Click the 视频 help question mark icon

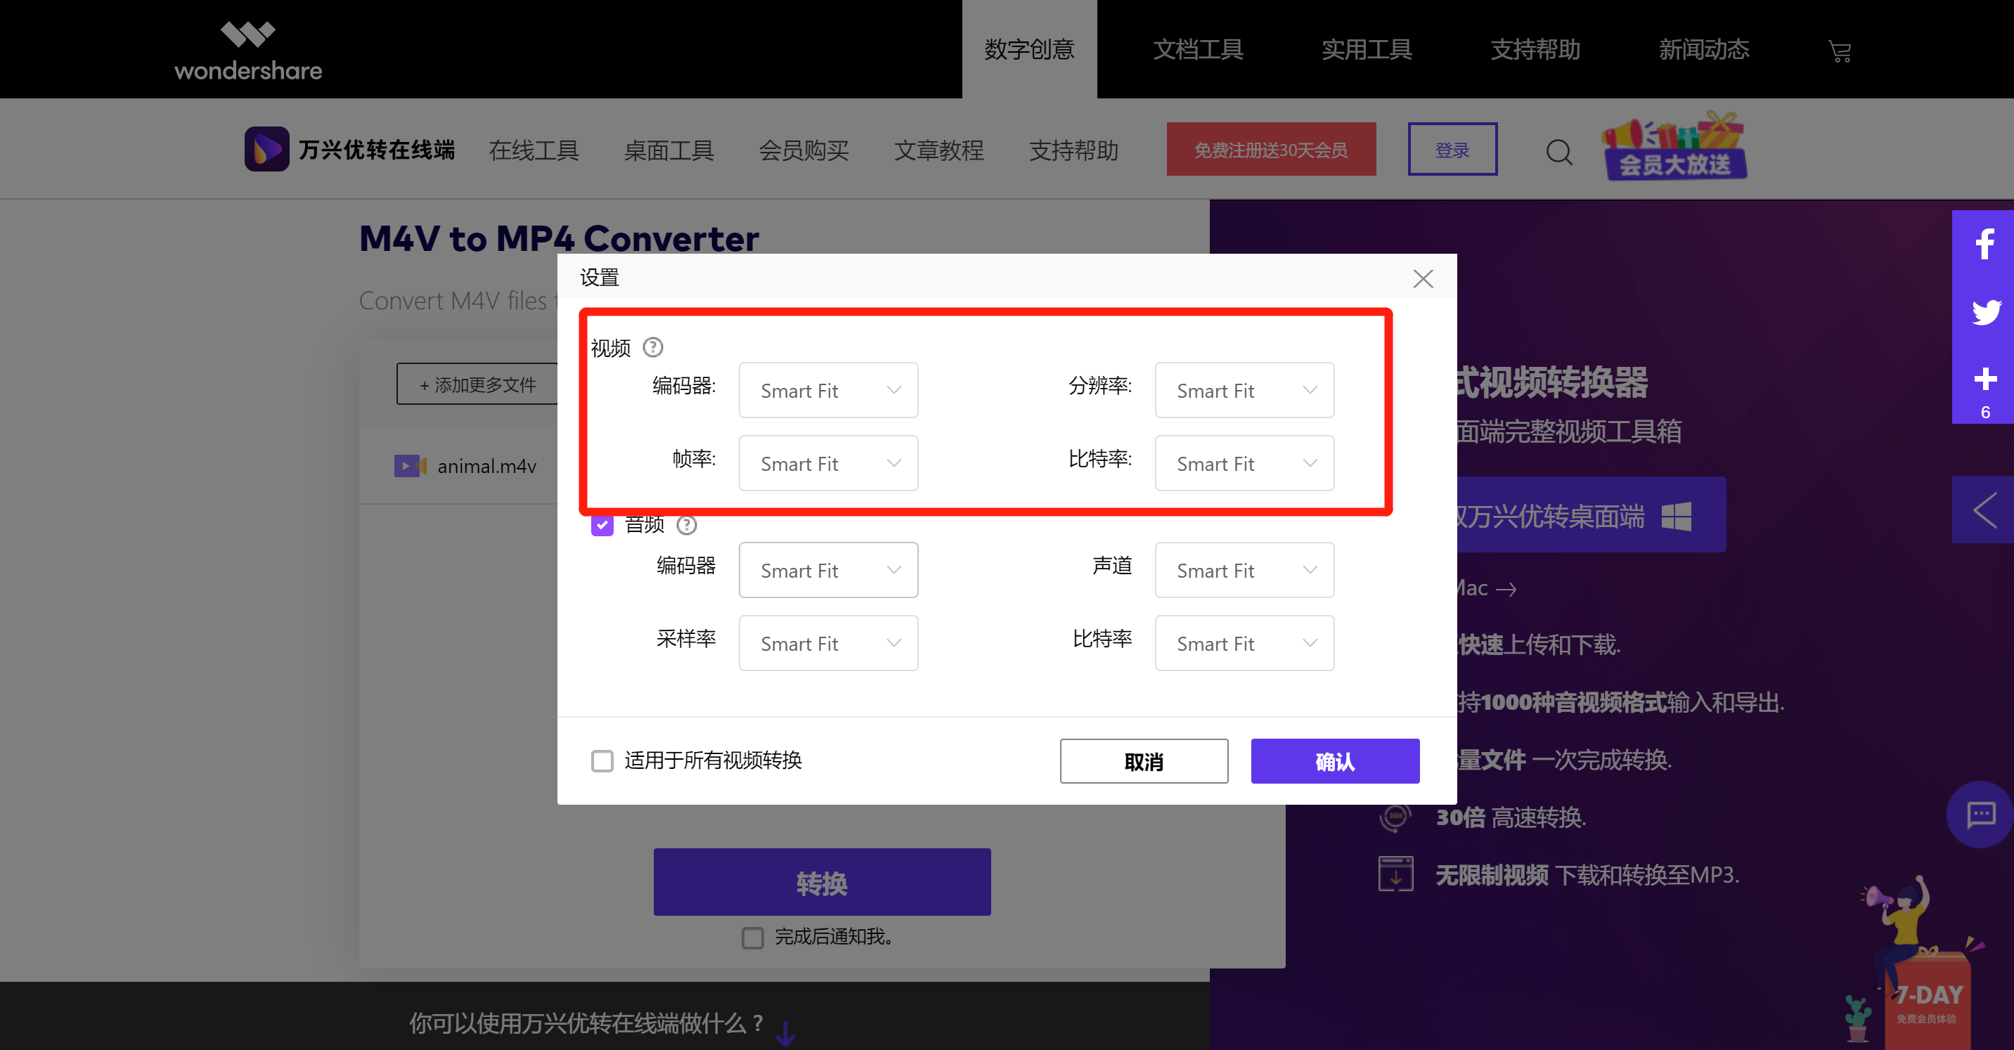click(654, 347)
